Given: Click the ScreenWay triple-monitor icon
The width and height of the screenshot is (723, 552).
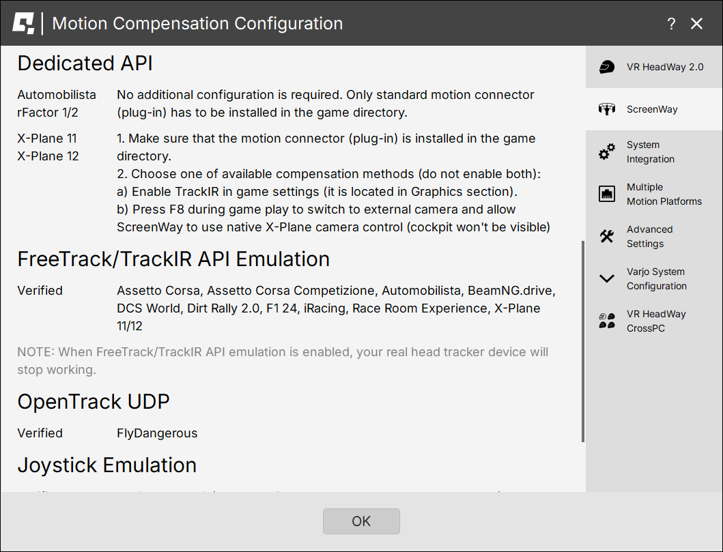Looking at the screenshot, I should pyautogui.click(x=606, y=109).
